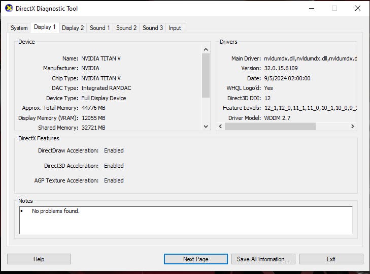Click the Main Driver value nvldumdx.dll
Image resolution: width=370 pixels, height=274 pixels.
click(x=310, y=58)
